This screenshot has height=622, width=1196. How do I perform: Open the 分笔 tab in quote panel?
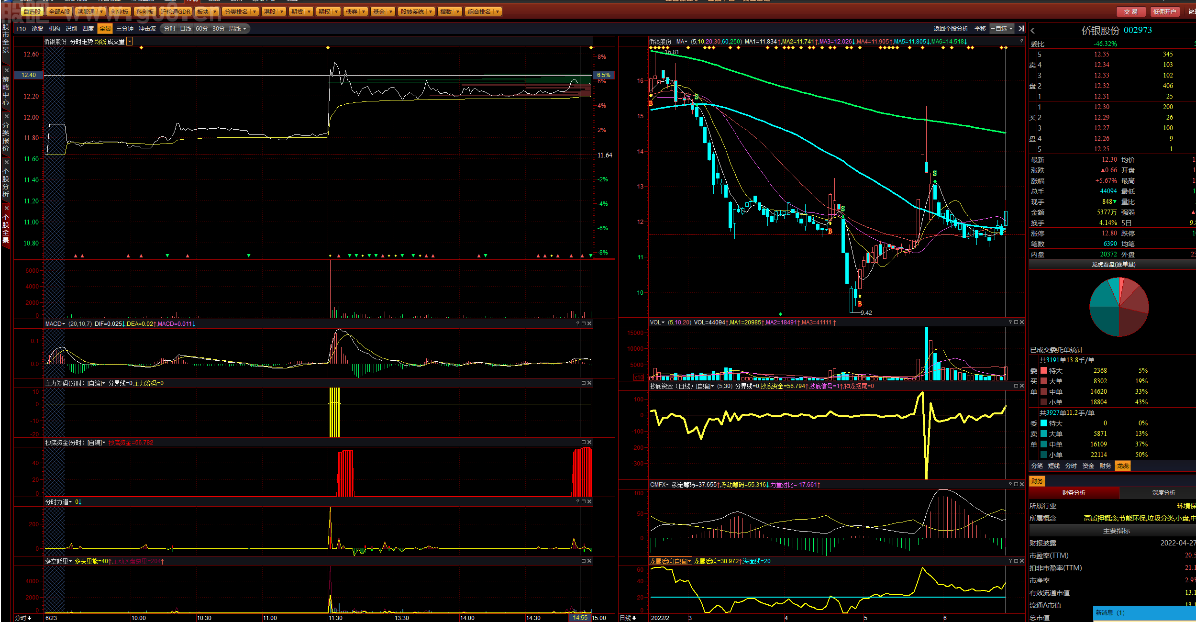pos(1037,466)
